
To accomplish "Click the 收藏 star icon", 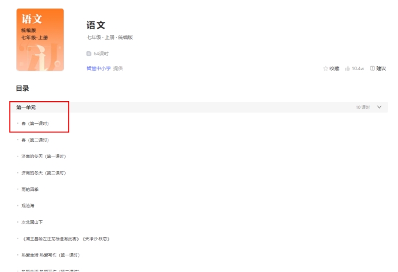I will click(x=326, y=68).
